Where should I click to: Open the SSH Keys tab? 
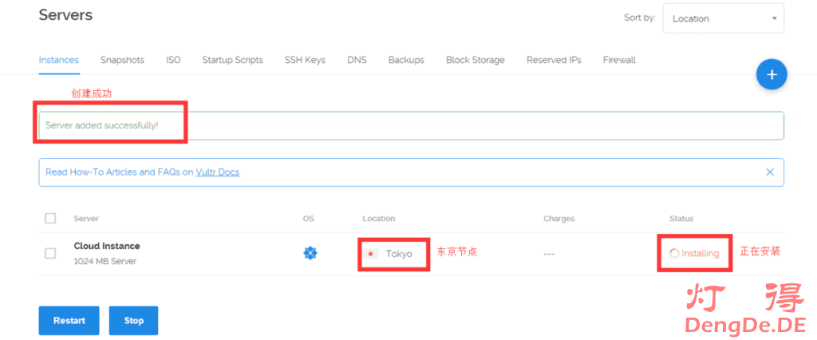[305, 60]
